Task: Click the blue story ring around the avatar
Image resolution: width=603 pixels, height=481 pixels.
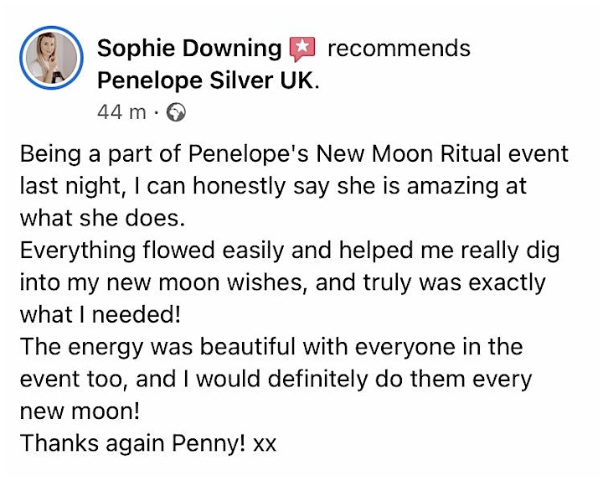Action: click(52, 58)
